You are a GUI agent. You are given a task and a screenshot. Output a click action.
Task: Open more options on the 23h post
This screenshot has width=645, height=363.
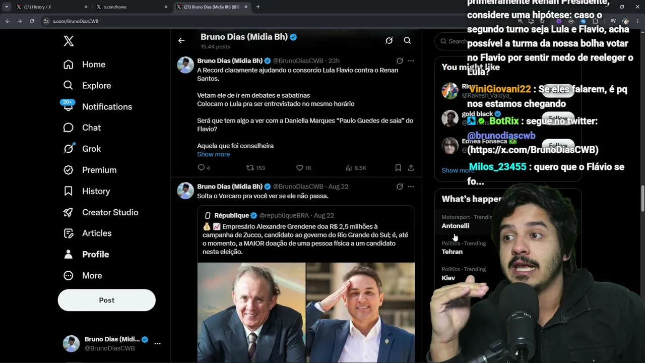click(x=411, y=61)
